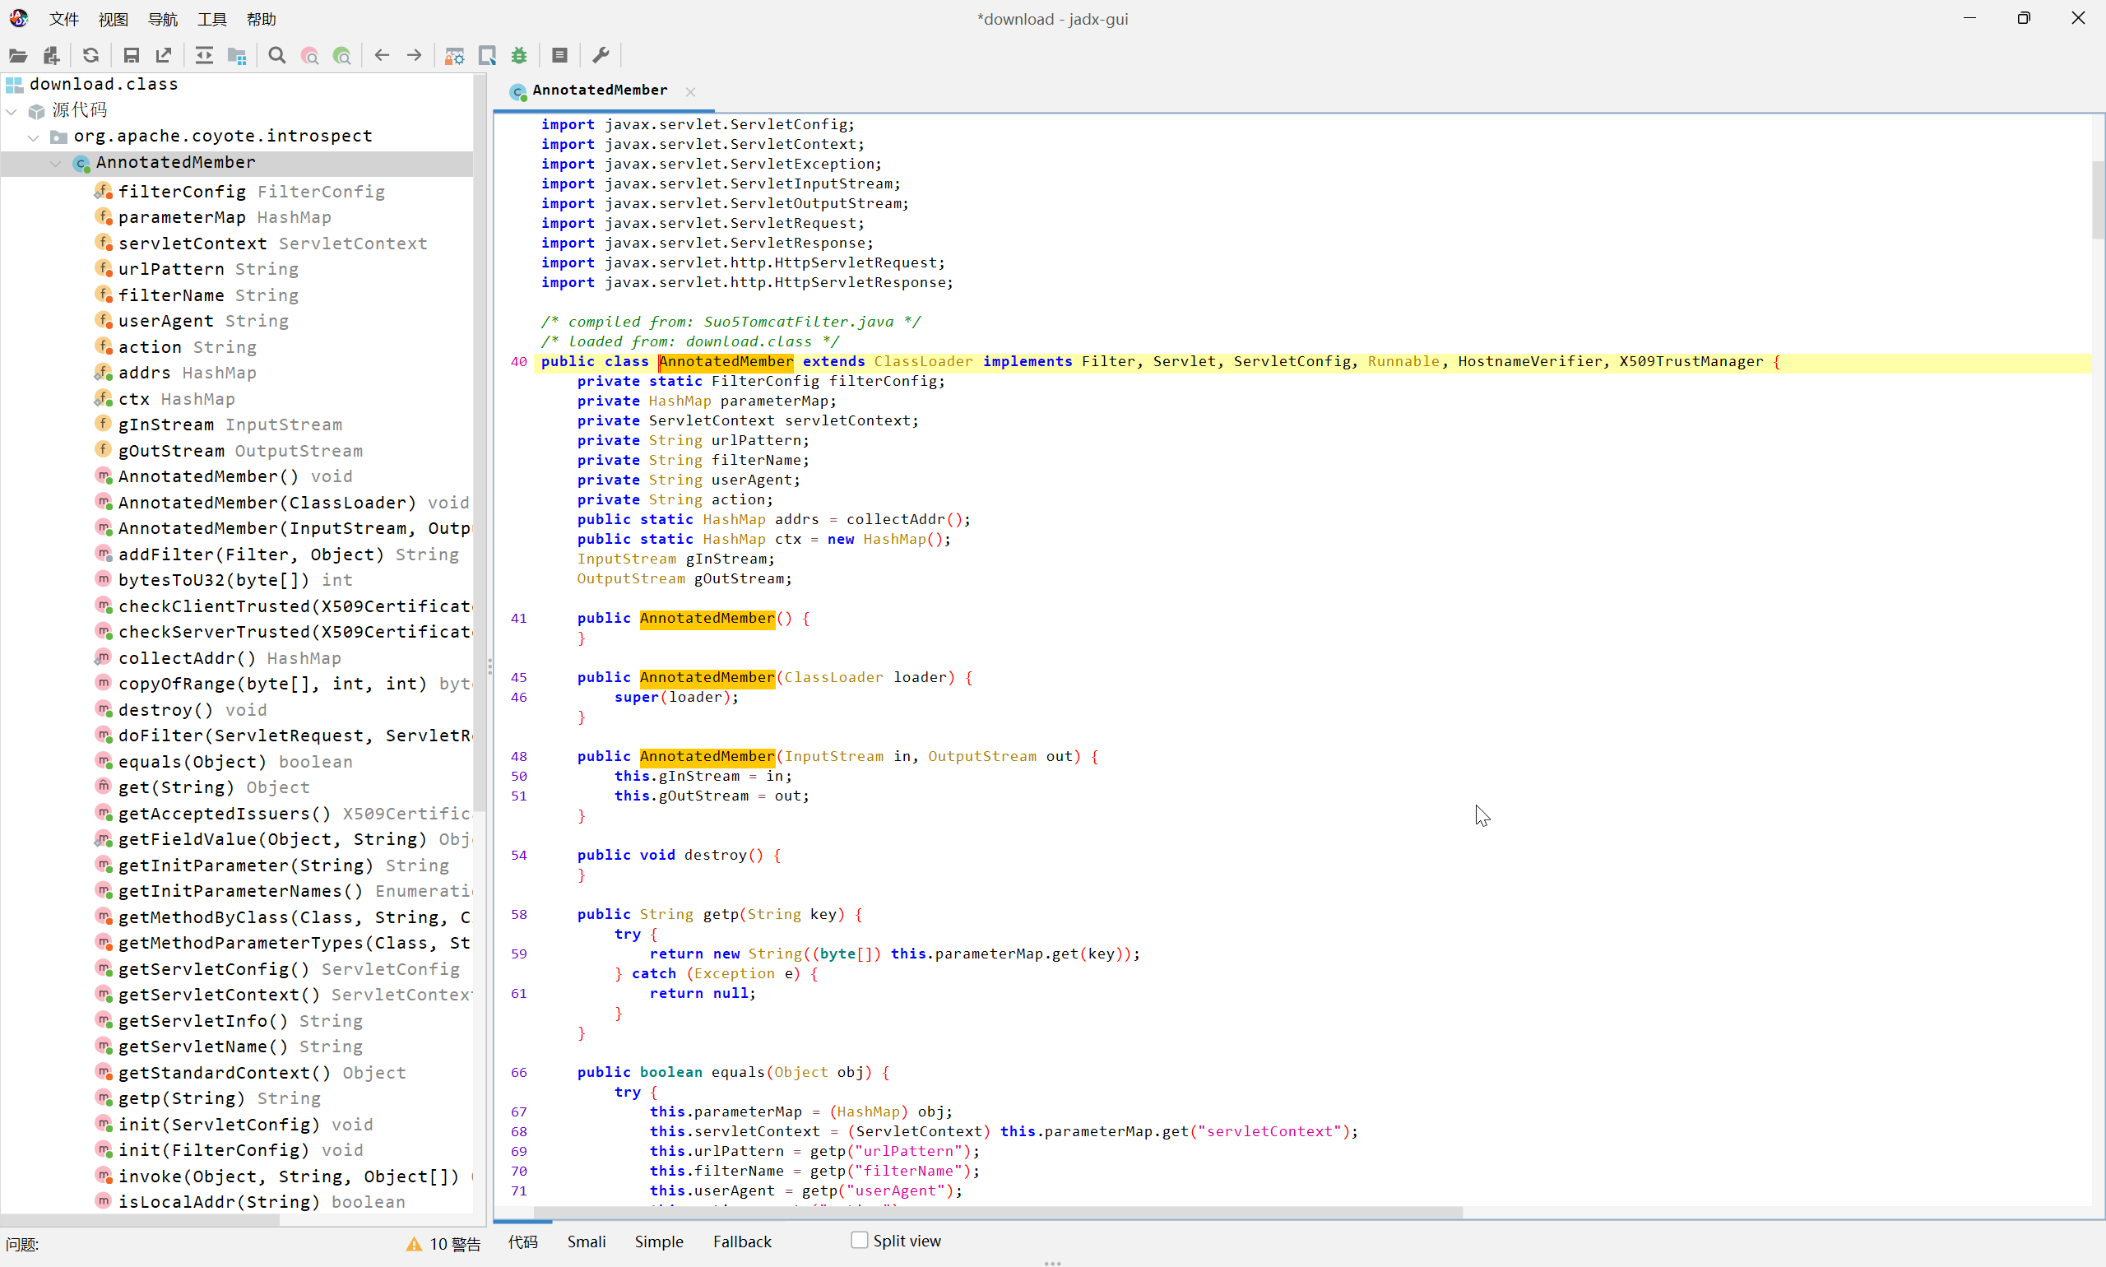The height and width of the screenshot is (1267, 2106).
Task: Close the AnnotatedMember tab
Action: pos(690,91)
